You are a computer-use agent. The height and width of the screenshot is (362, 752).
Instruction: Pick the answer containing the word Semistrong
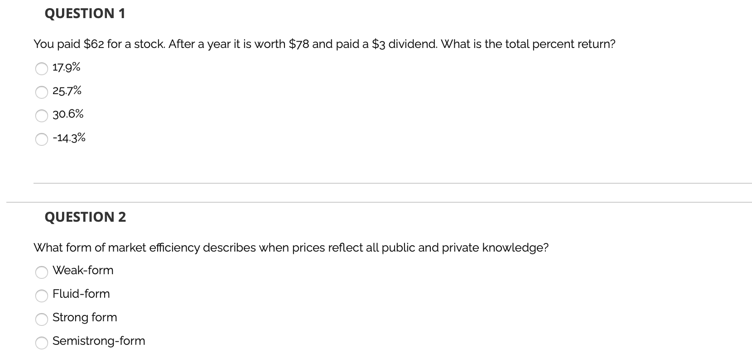click(x=99, y=341)
